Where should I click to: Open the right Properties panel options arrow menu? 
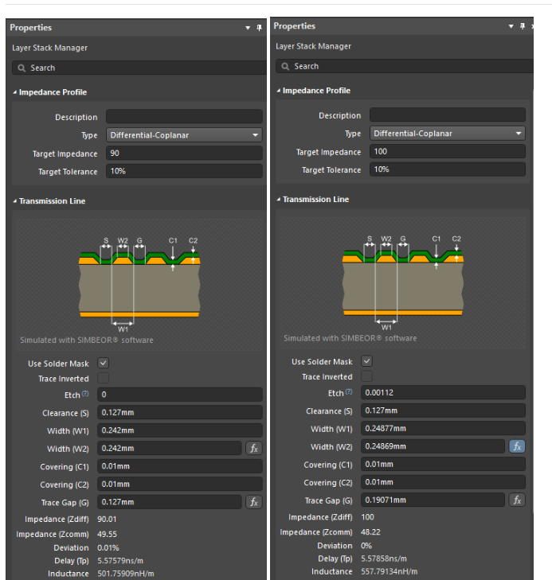pos(511,26)
